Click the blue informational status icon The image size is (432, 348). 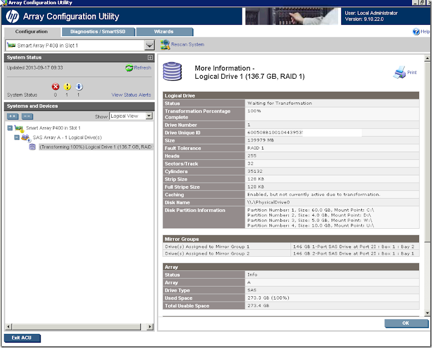click(79, 86)
